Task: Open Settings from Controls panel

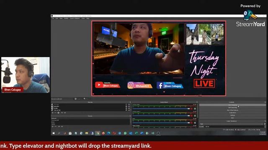Action: pos(233,115)
